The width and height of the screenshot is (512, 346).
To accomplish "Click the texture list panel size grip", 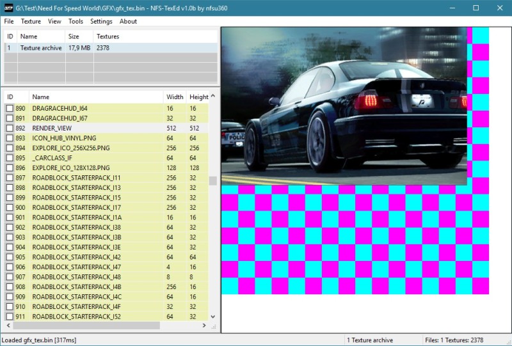I will tap(214, 326).
